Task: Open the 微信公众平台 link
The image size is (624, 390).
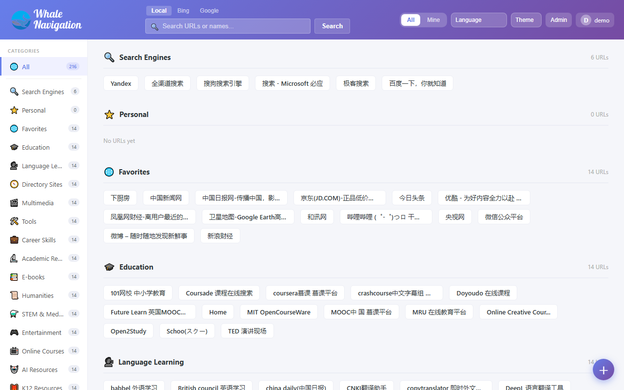Action: tap(504, 217)
